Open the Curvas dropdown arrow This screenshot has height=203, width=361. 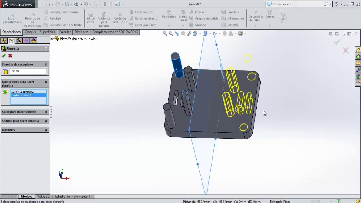(270, 26)
